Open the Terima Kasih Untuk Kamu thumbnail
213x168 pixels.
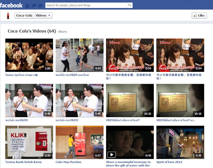point(29,142)
